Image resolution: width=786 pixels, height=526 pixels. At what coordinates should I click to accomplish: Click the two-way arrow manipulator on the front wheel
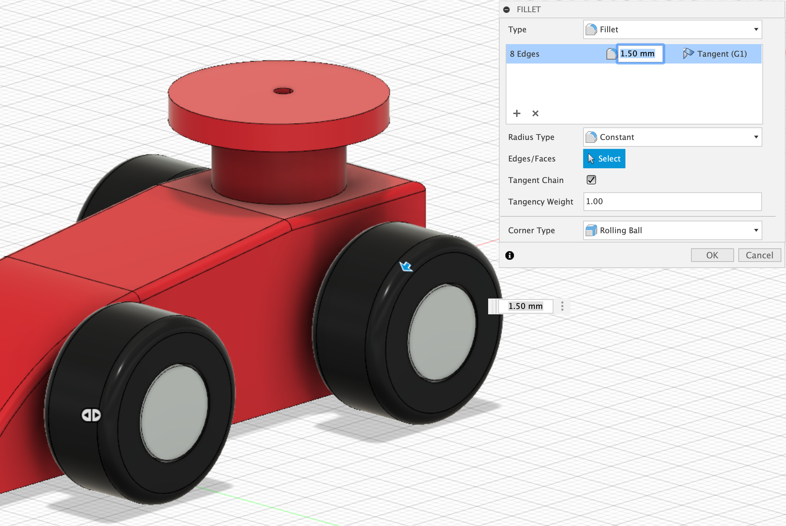tap(91, 415)
